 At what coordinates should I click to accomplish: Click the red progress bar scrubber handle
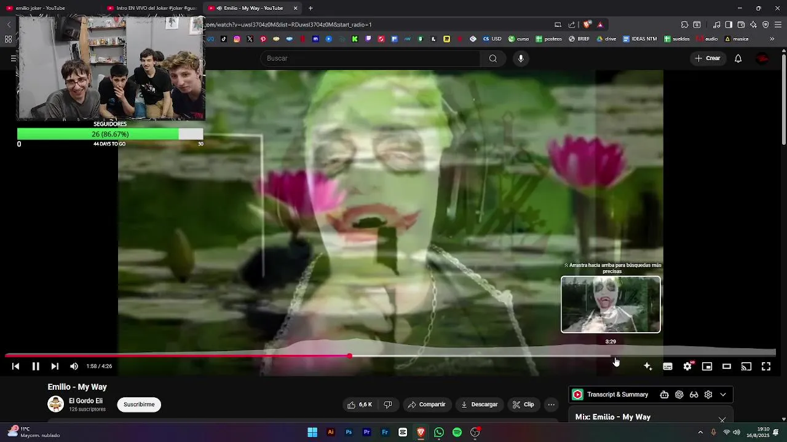click(349, 356)
